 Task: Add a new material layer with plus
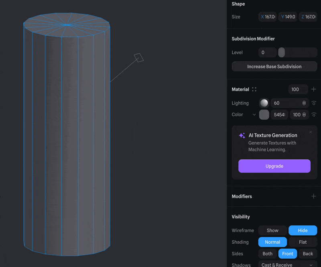tap(313, 89)
